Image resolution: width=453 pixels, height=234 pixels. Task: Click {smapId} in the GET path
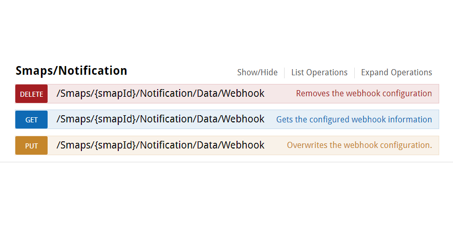coord(115,119)
